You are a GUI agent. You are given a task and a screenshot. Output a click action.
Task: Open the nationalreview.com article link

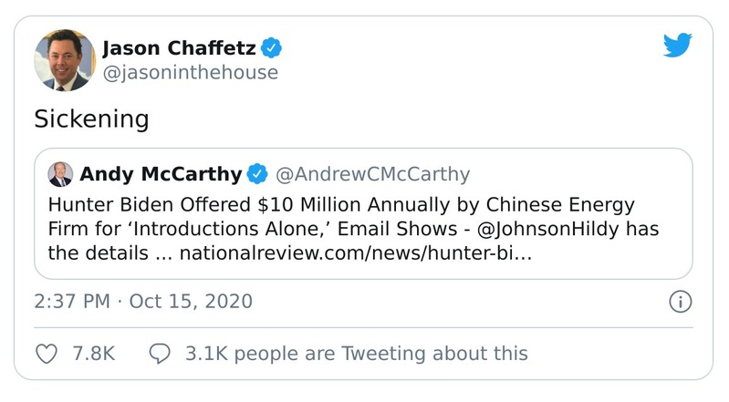pos(356,253)
